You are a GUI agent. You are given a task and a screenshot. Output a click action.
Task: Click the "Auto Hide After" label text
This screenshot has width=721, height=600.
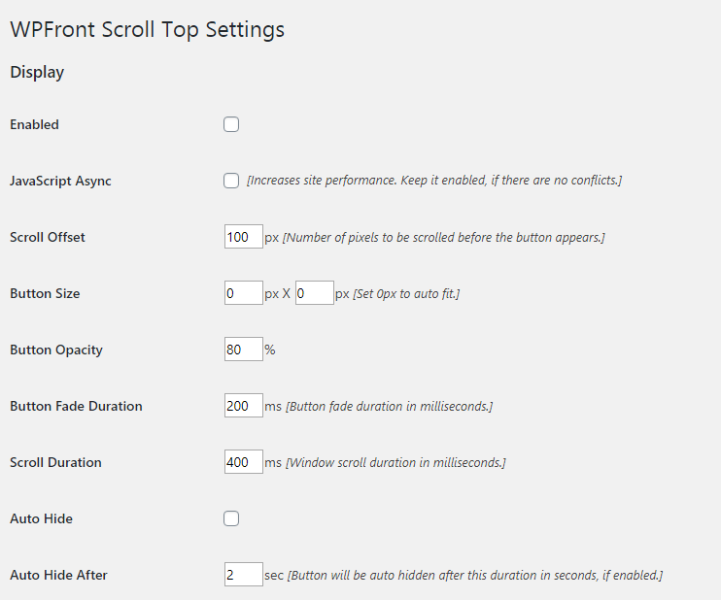click(x=58, y=575)
